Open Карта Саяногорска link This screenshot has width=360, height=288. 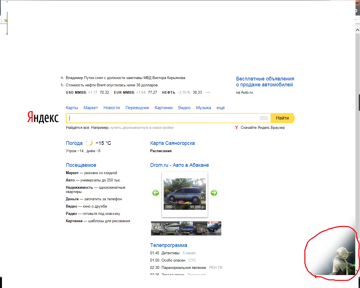(172, 143)
